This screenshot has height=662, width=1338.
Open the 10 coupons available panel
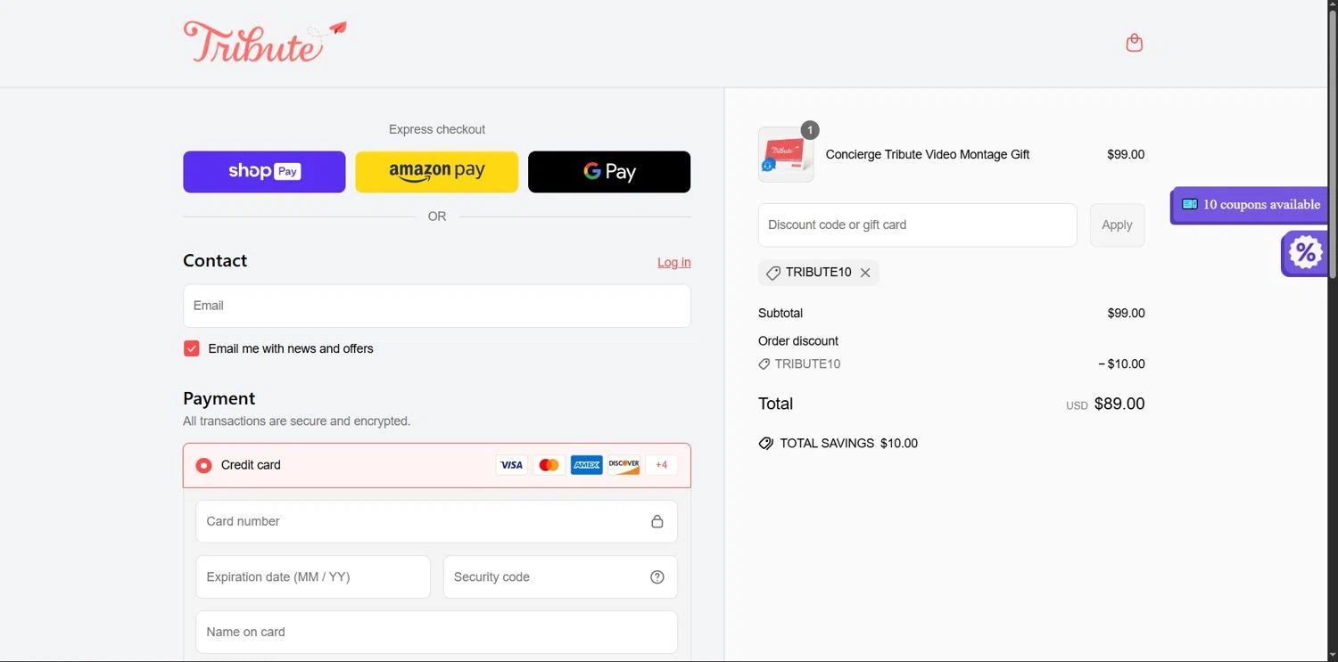click(1249, 205)
